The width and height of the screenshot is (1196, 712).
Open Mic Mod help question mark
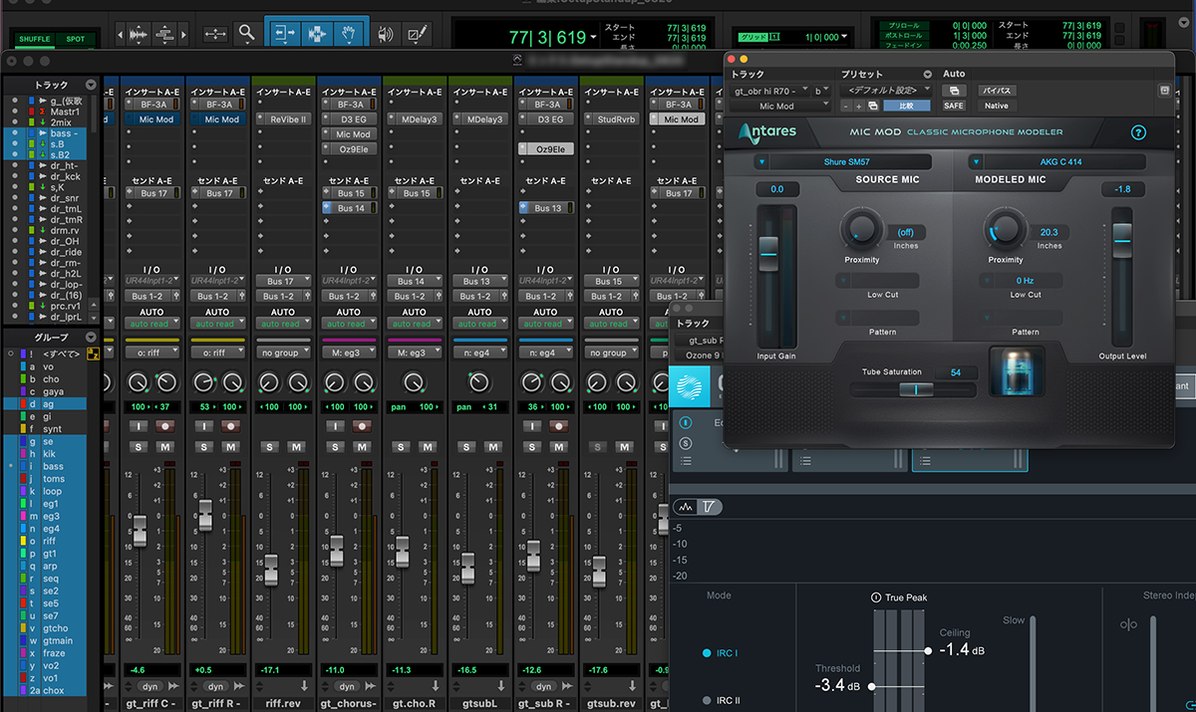[x=1138, y=132]
